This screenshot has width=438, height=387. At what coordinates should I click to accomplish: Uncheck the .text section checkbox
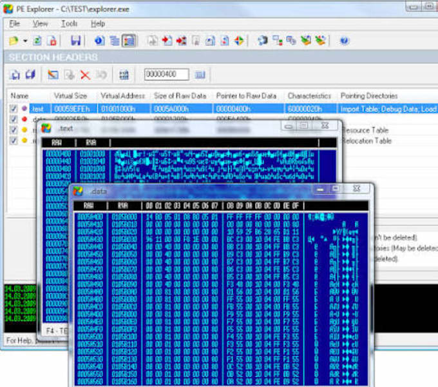(14, 108)
